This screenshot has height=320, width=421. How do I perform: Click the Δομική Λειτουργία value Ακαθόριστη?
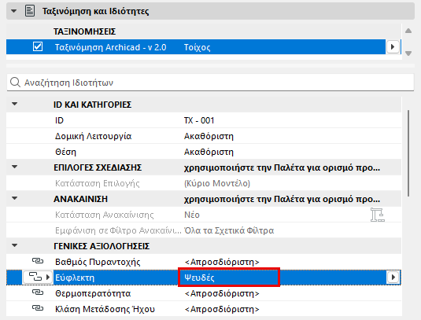coord(209,136)
